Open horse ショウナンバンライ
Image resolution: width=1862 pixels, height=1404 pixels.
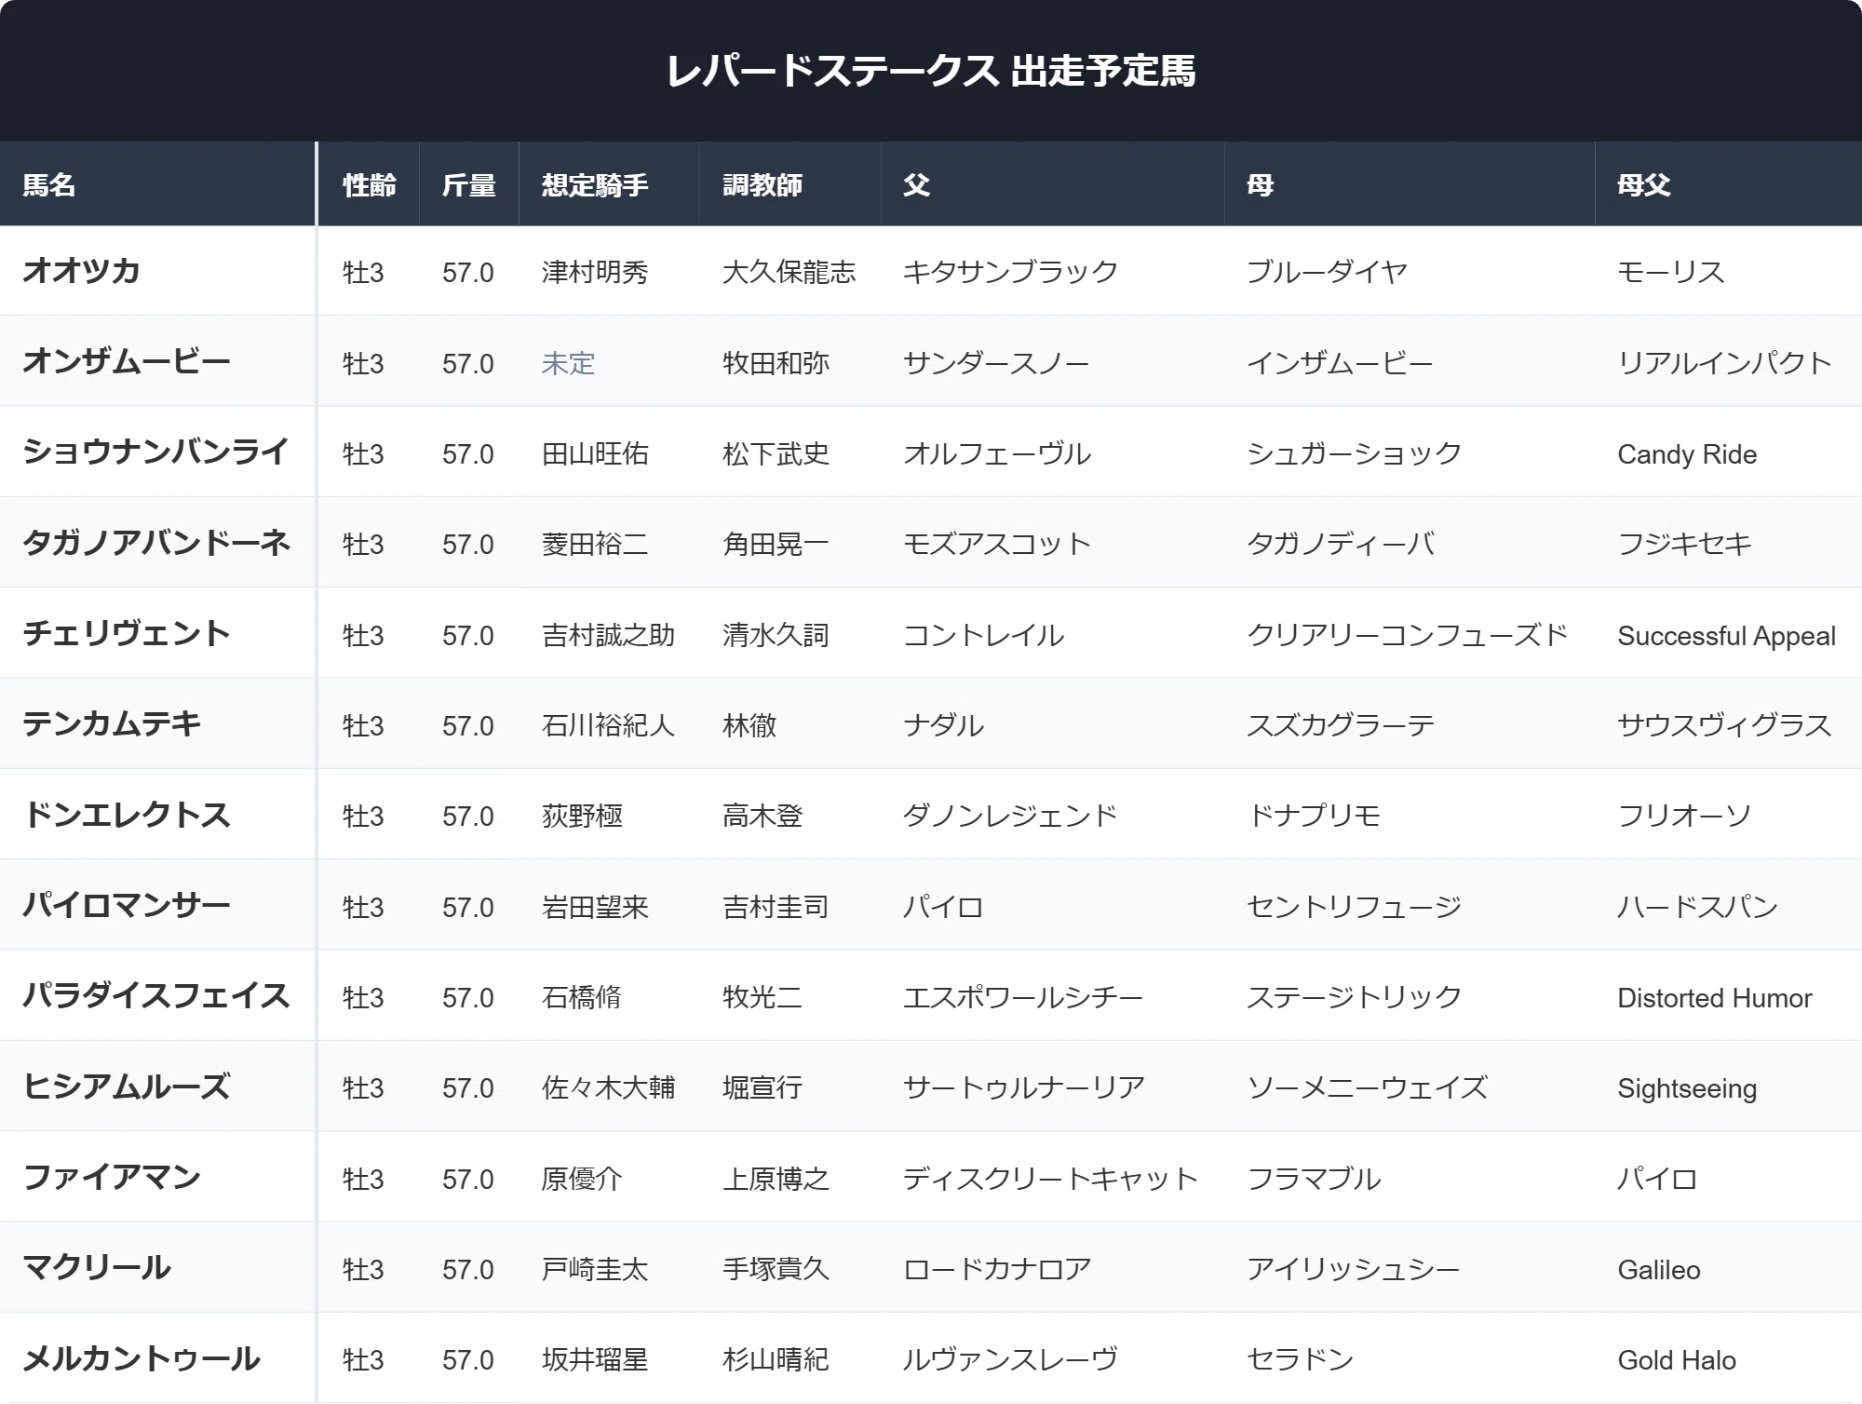click(155, 452)
